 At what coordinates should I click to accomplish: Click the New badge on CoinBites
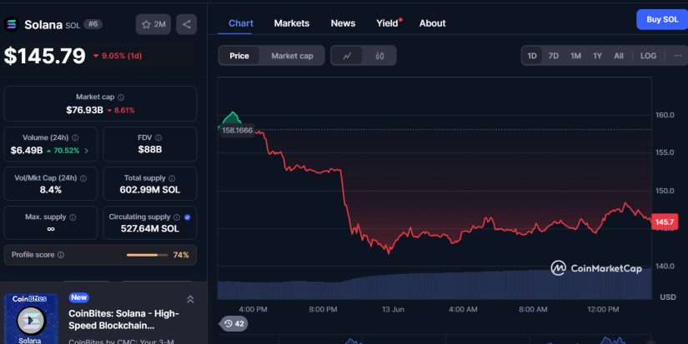[x=79, y=297]
